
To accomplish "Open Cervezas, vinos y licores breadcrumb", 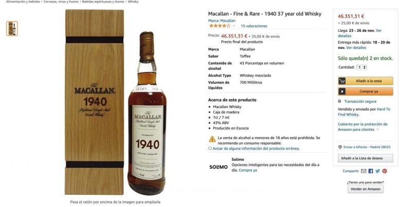I will (61, 2).
